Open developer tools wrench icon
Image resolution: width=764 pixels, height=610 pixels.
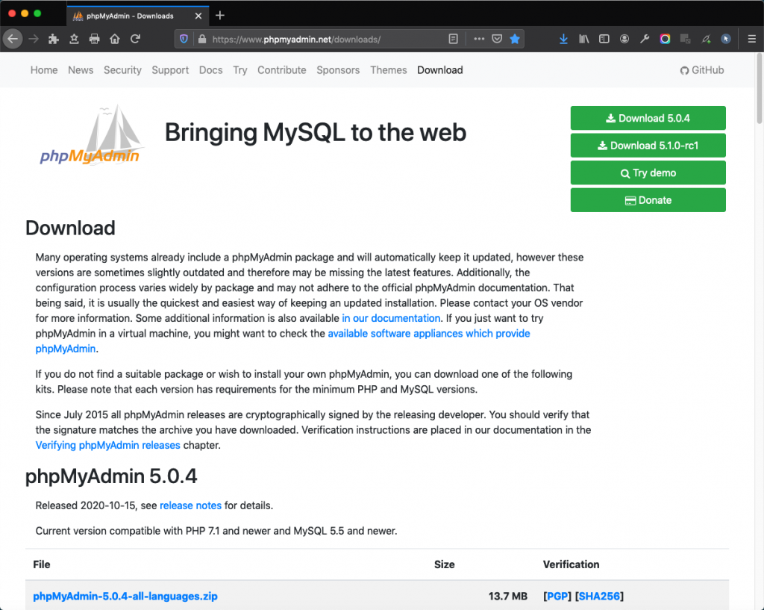click(645, 39)
